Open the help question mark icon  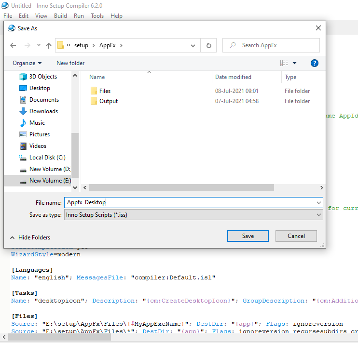pyautogui.click(x=315, y=63)
